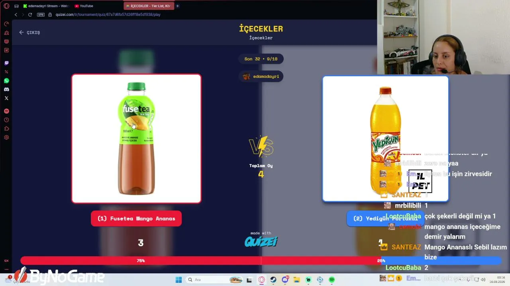The height and width of the screenshot is (286, 510).
Task: Go forward using the browser forward arrow
Action: point(23,15)
